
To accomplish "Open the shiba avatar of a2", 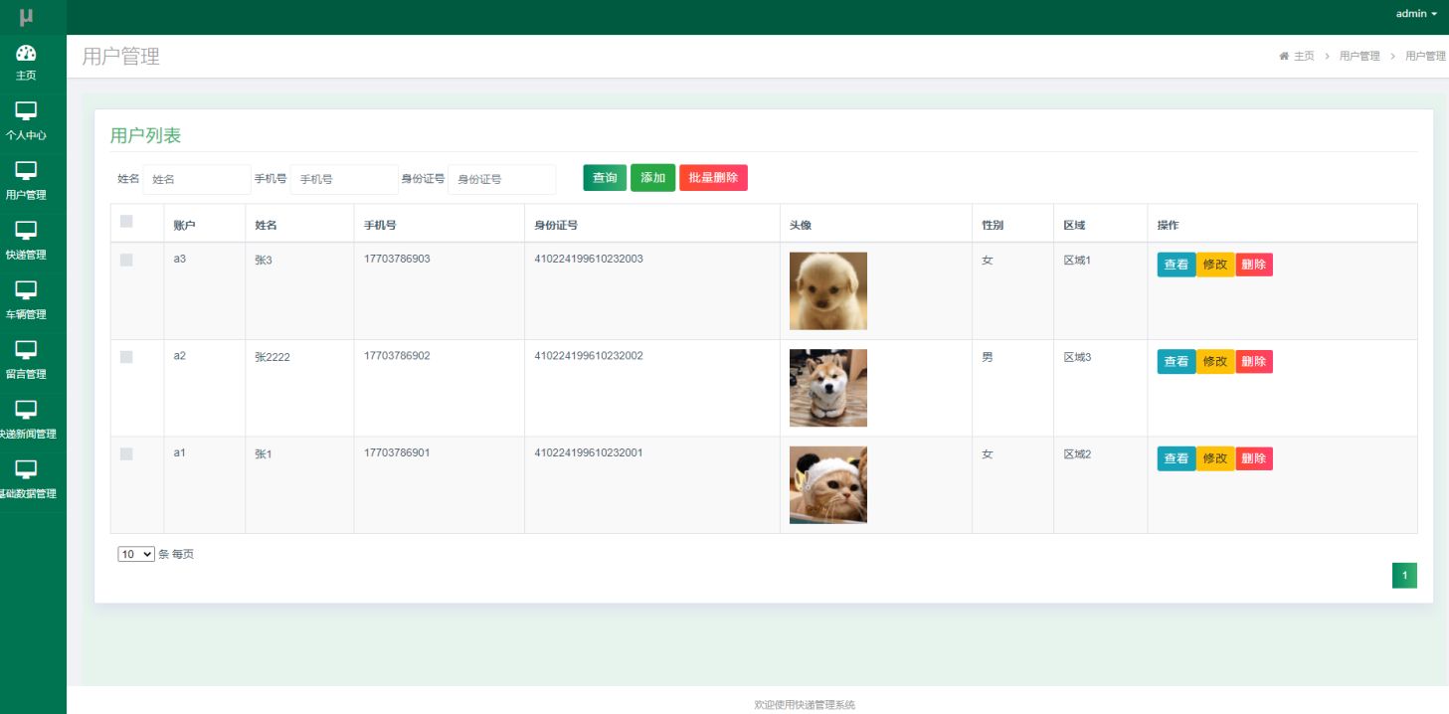I will tap(828, 388).
